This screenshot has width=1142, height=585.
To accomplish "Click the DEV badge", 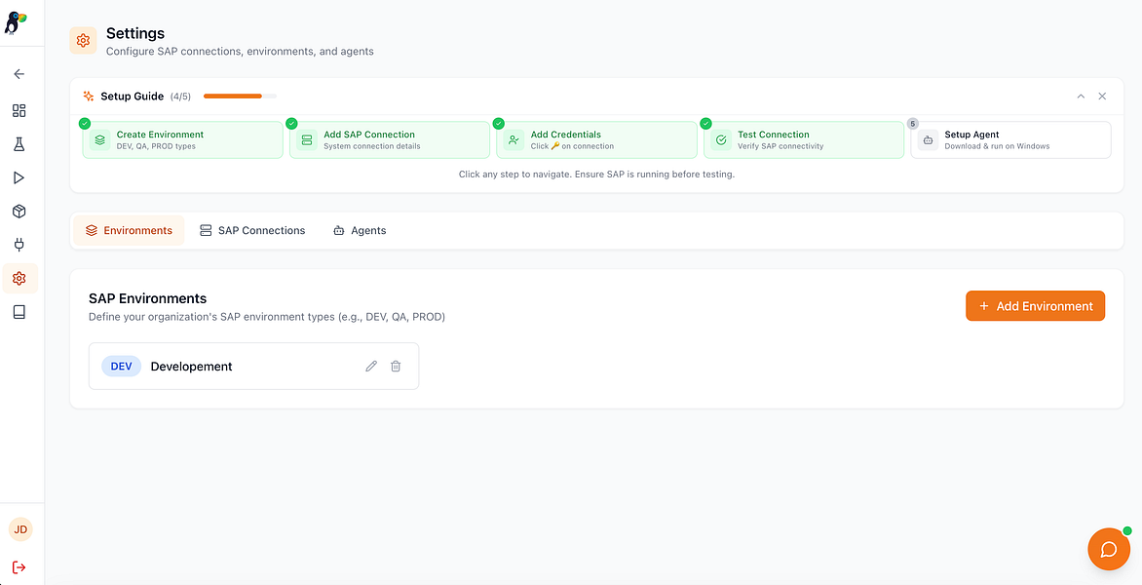I will click(x=121, y=367).
